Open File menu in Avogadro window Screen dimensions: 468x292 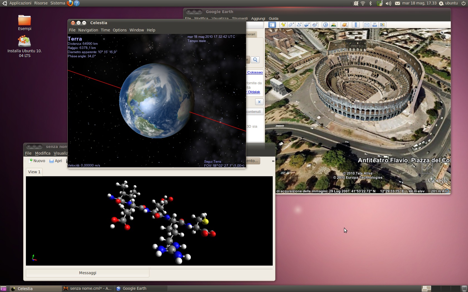(28, 153)
